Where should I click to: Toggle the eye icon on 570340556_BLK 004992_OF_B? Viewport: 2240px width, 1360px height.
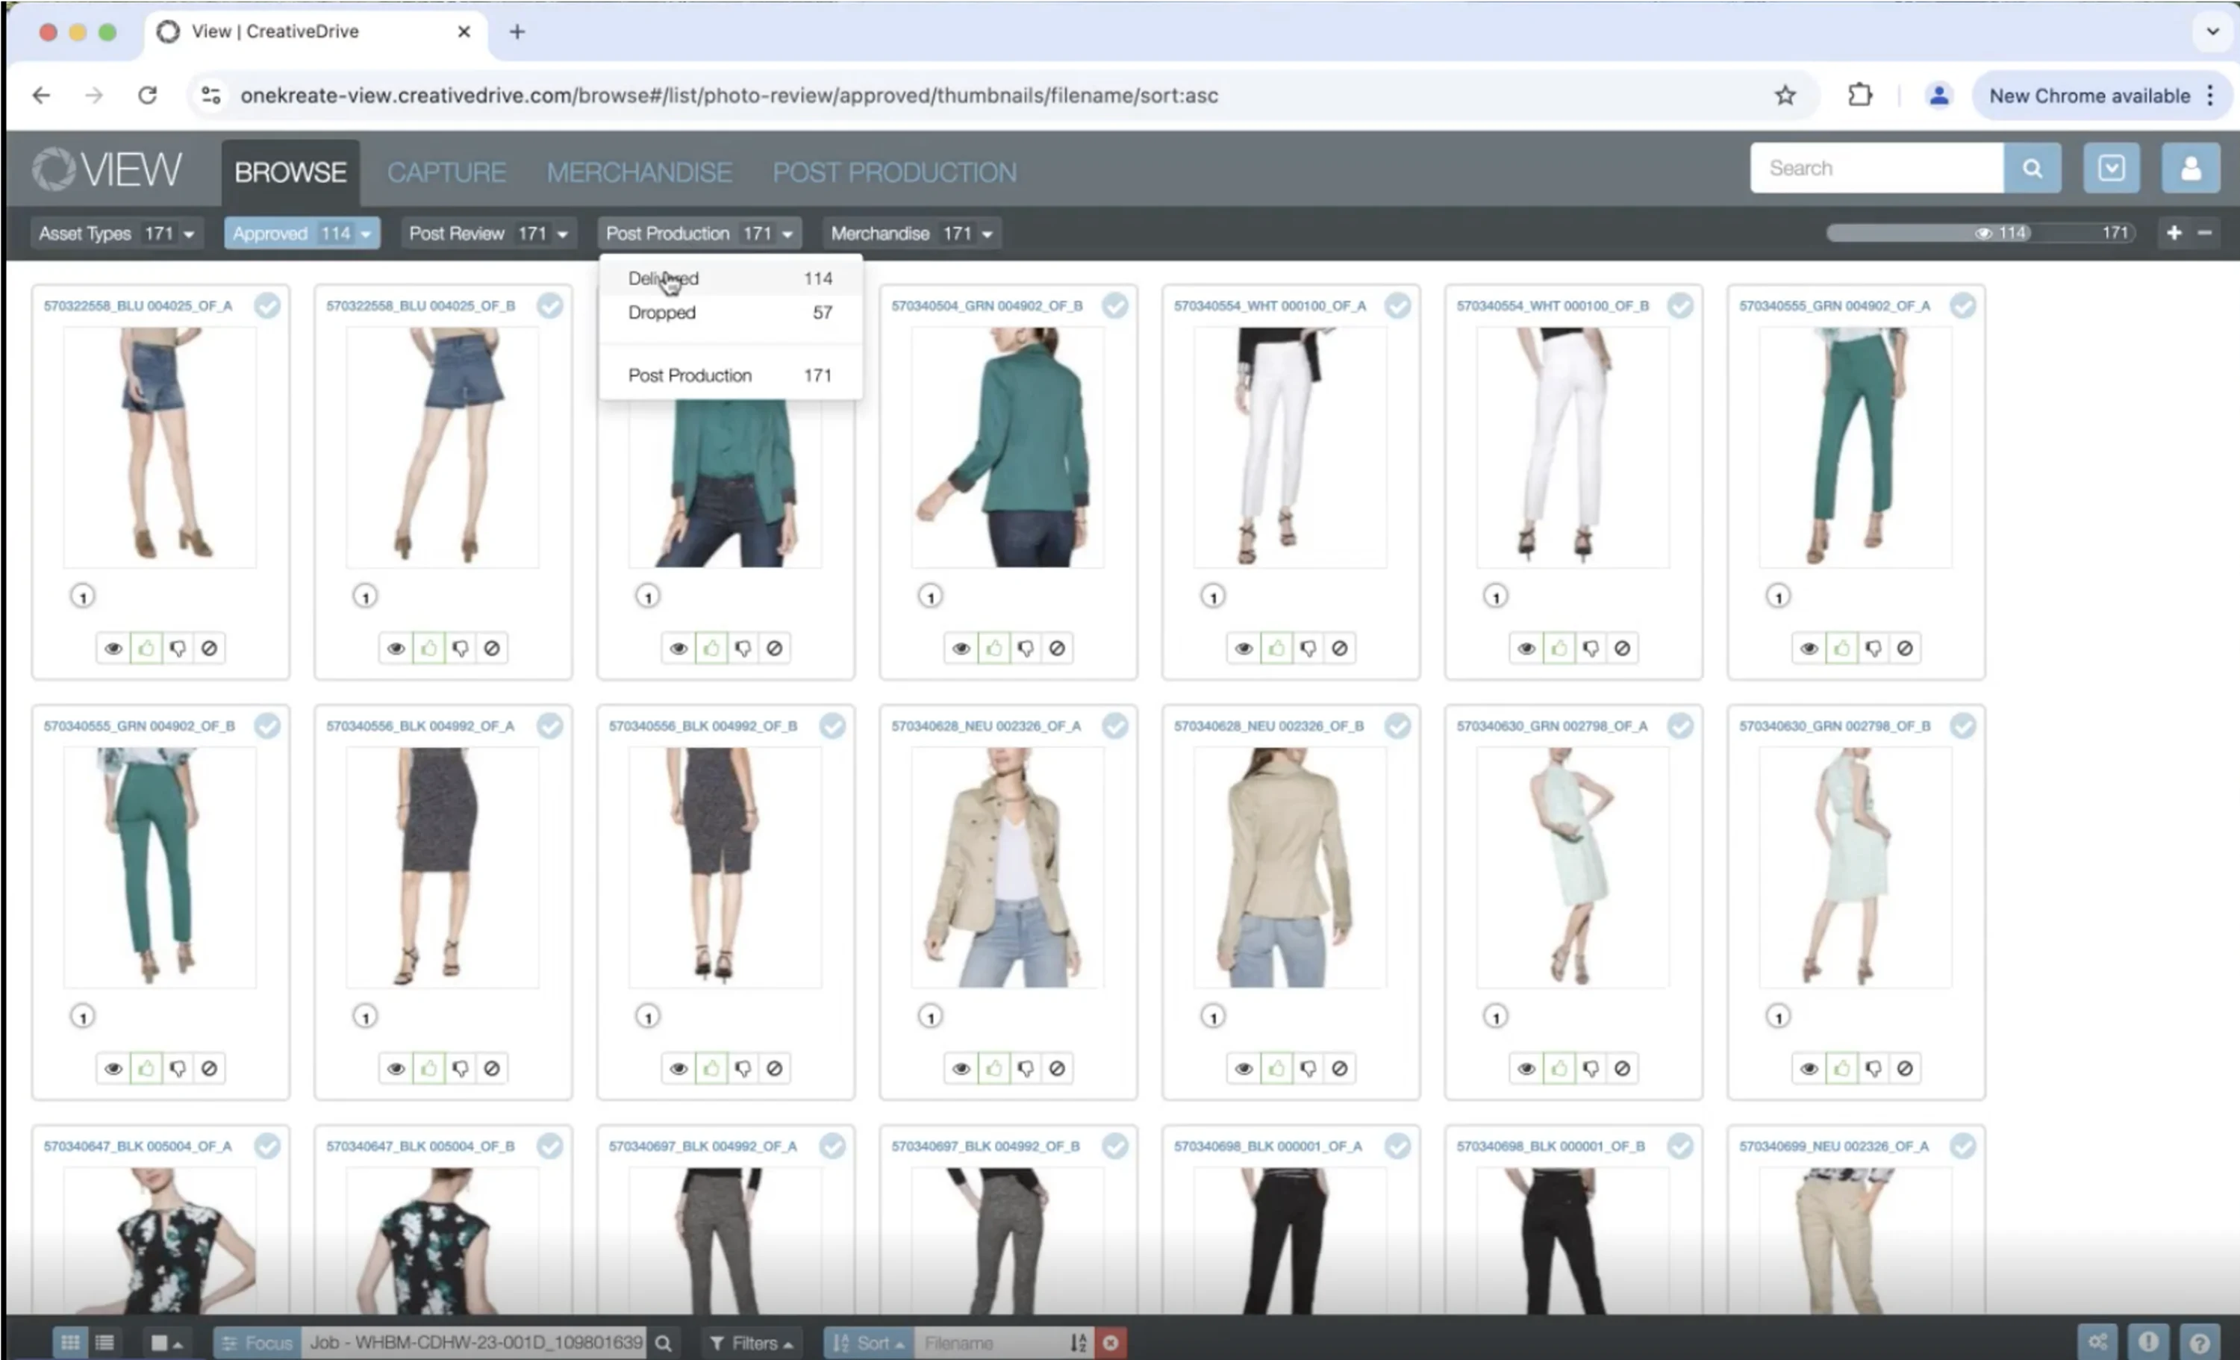point(678,1068)
